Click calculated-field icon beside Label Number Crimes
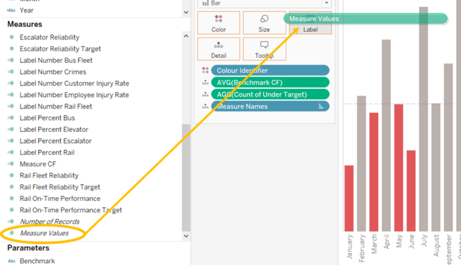The width and height of the screenshot is (461, 265). coord(11,72)
